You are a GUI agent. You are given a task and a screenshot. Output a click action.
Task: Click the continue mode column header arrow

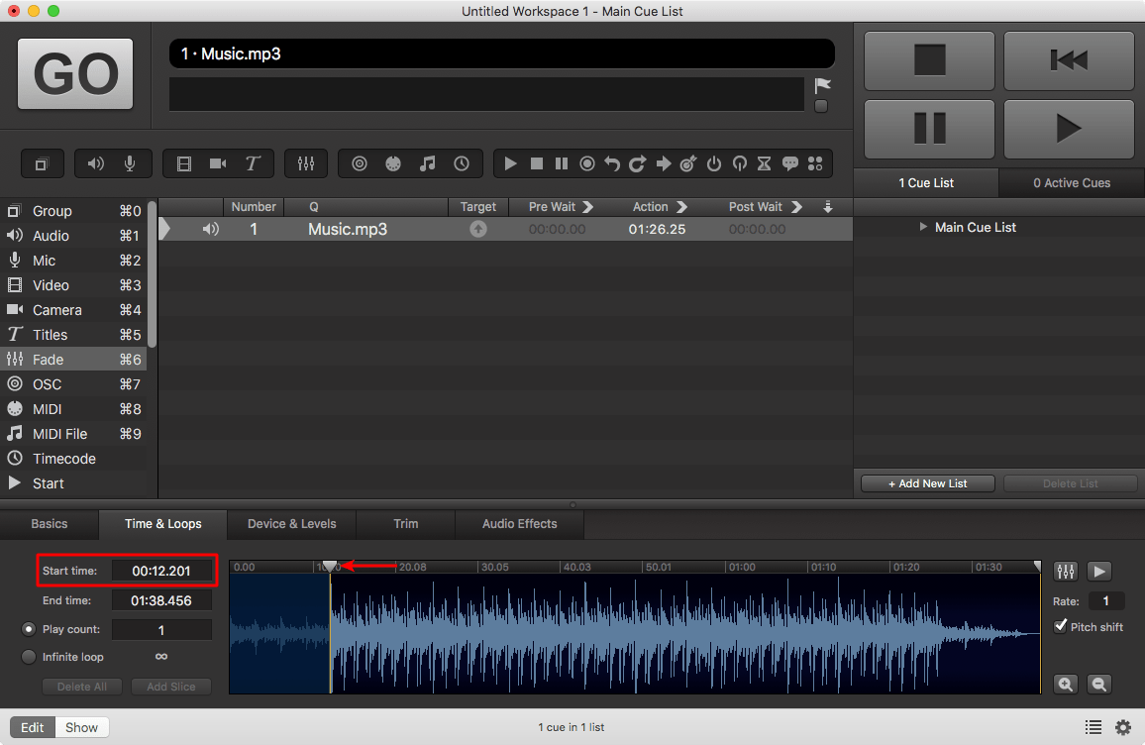point(827,207)
